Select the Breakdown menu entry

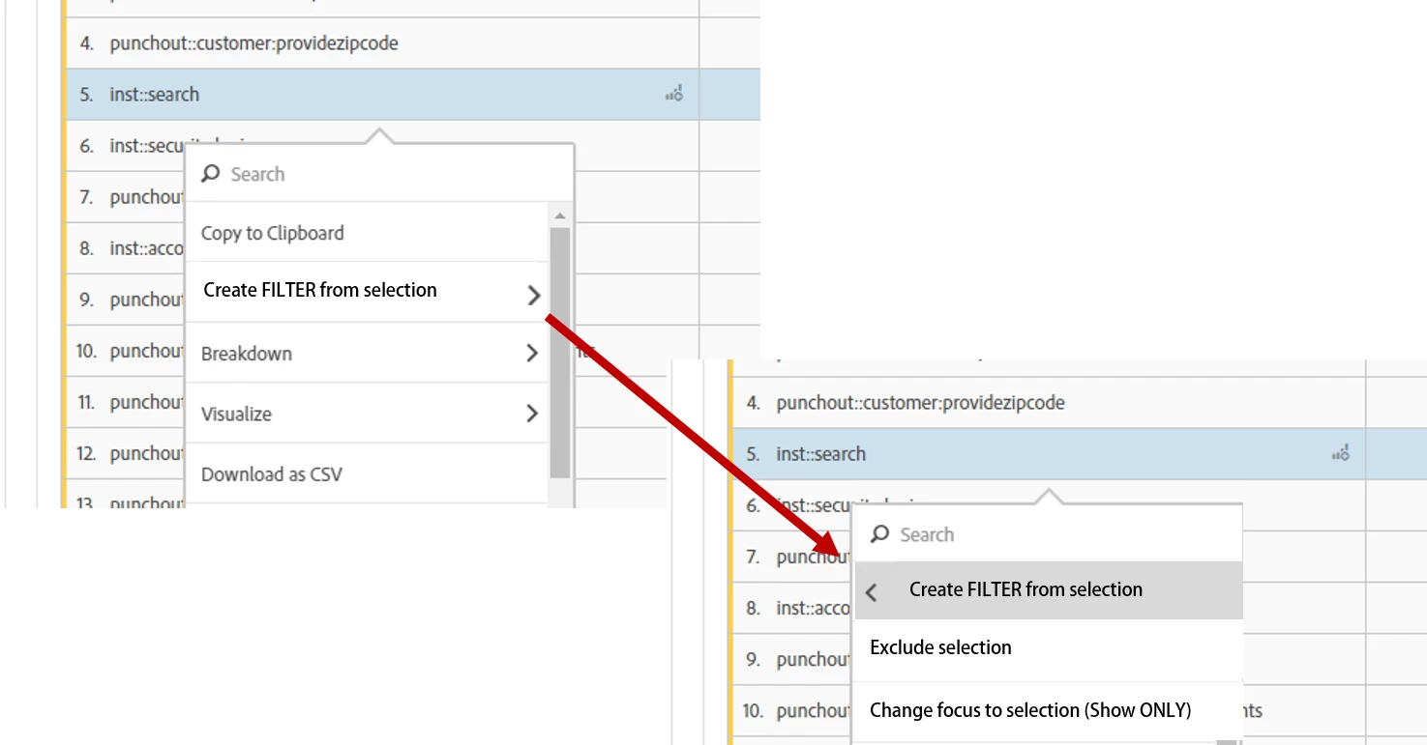pos(367,353)
